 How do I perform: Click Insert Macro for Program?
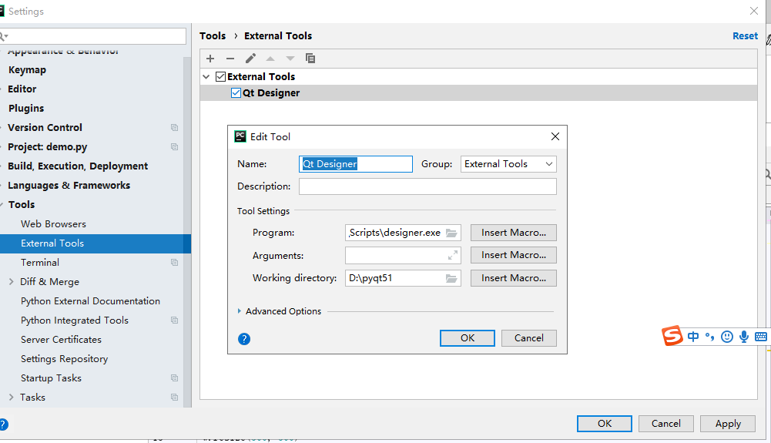(513, 233)
